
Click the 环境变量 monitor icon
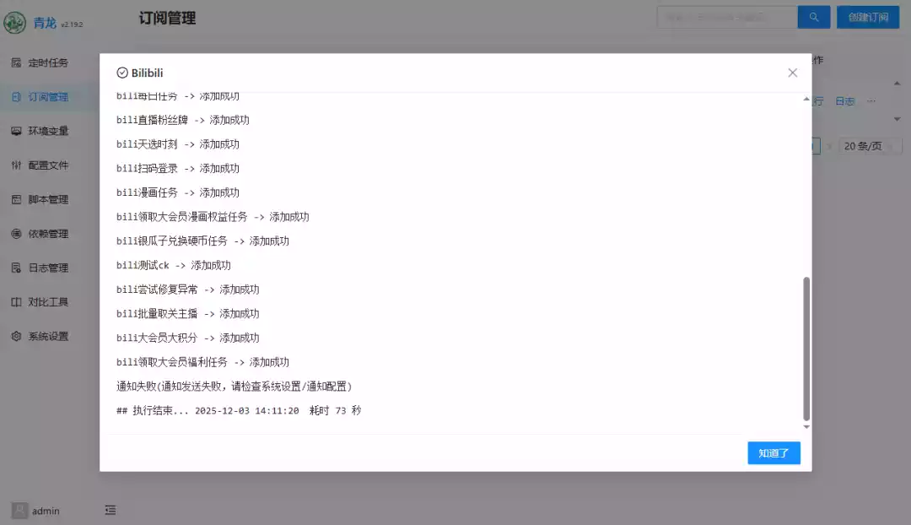coord(16,131)
